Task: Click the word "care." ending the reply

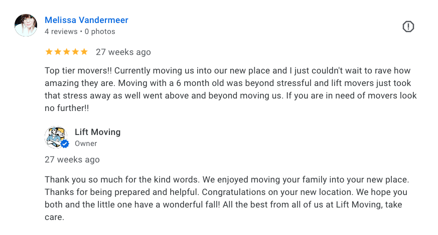Action: [55, 217]
